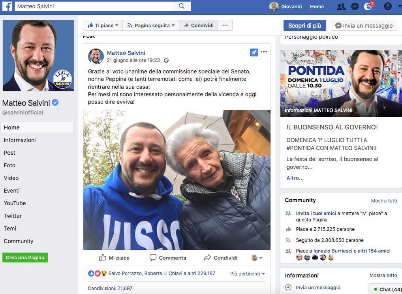This screenshot has height=294, width=402.
Task: Open Video in the left menu
Action: pos(11,178)
